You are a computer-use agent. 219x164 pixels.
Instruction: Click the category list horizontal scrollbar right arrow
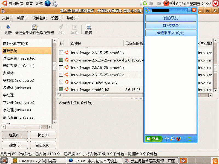(x=50, y=127)
